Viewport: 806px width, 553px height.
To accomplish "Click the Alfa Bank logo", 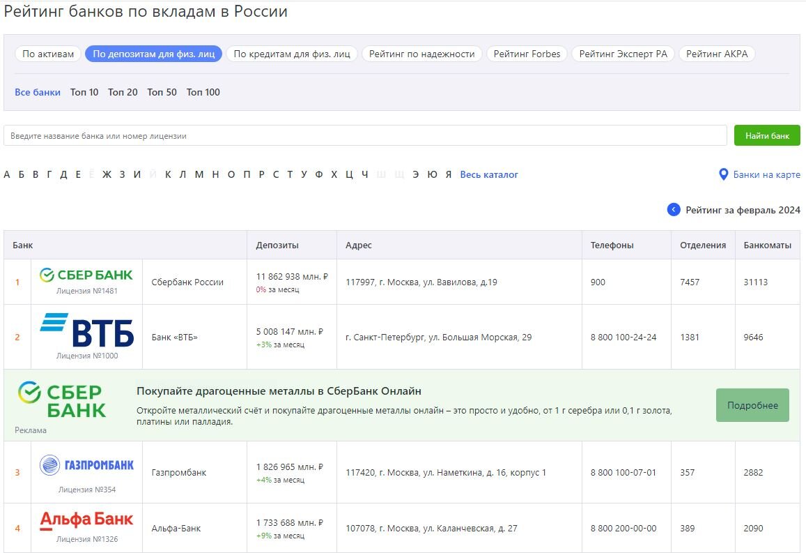I will click(x=86, y=520).
